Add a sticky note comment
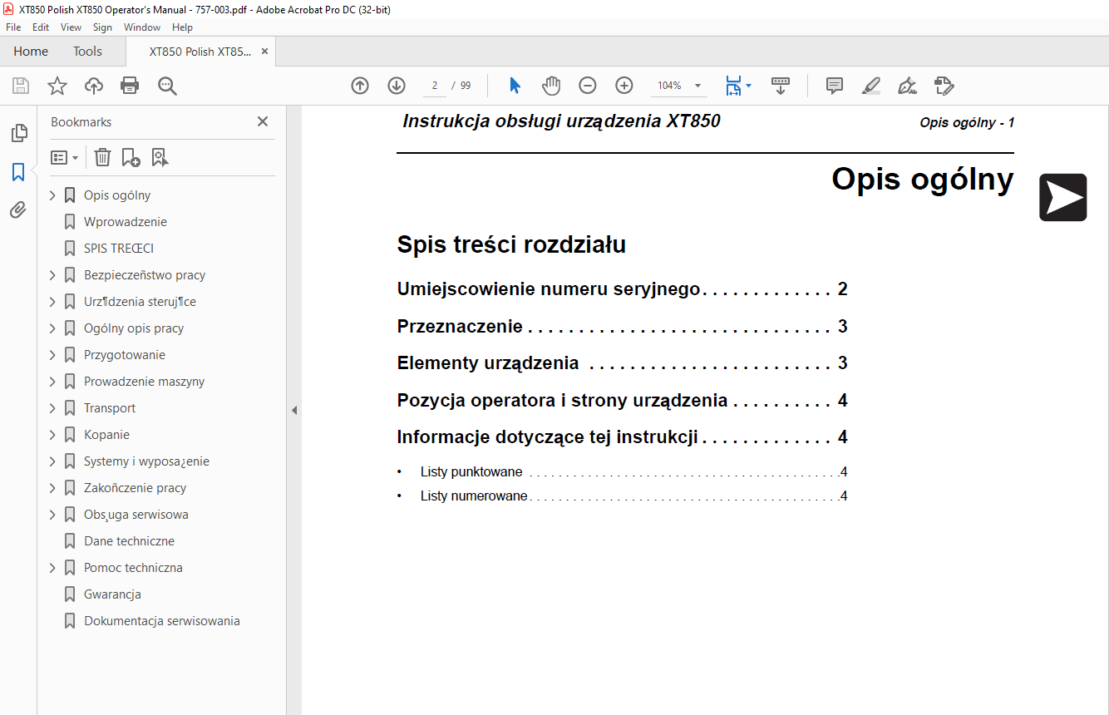1109x715 pixels. pyautogui.click(x=834, y=86)
